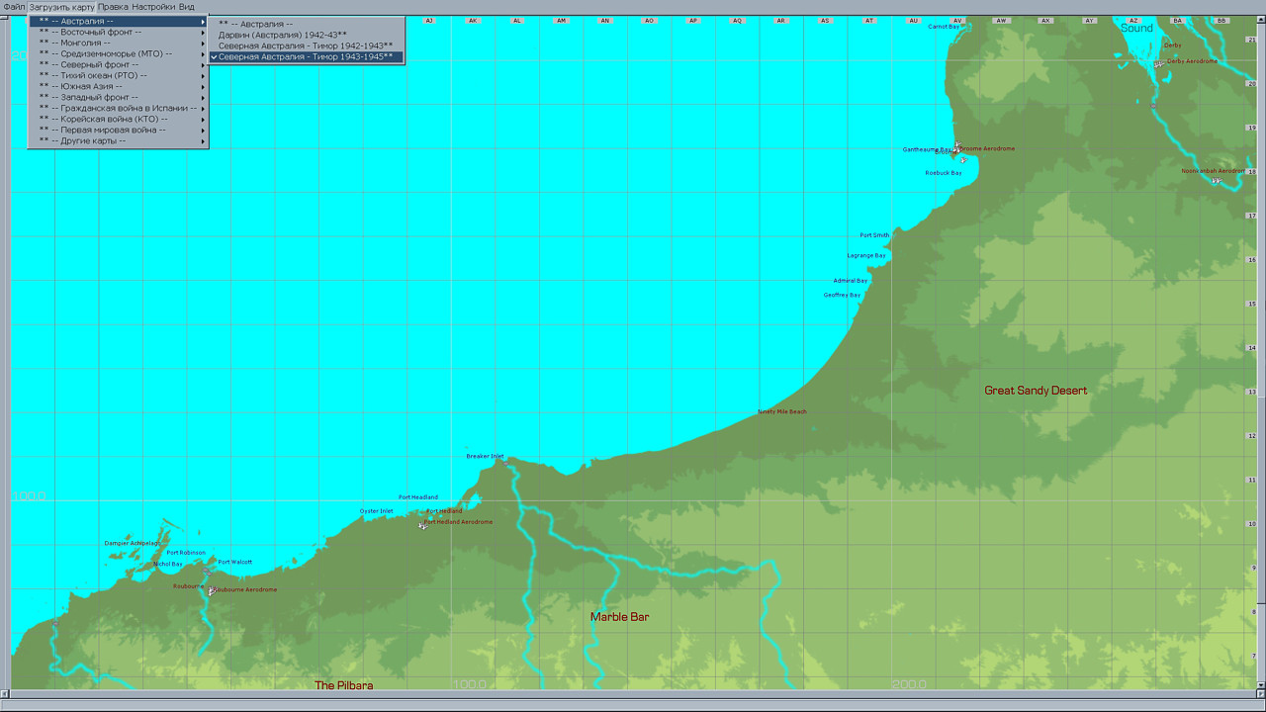The height and width of the screenshot is (712, 1266).
Task: Click the Lagrange Bay label
Action: coord(866,255)
